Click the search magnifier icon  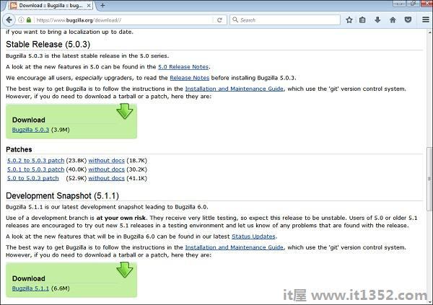tap(235, 20)
